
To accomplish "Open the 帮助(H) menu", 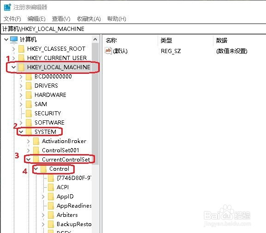I will [x=117, y=18].
